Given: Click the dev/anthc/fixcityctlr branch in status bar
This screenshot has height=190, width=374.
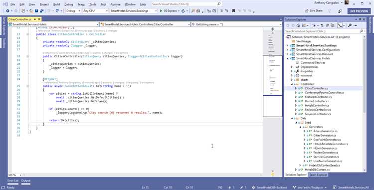Looking at the screenshot, I should 309,188.
